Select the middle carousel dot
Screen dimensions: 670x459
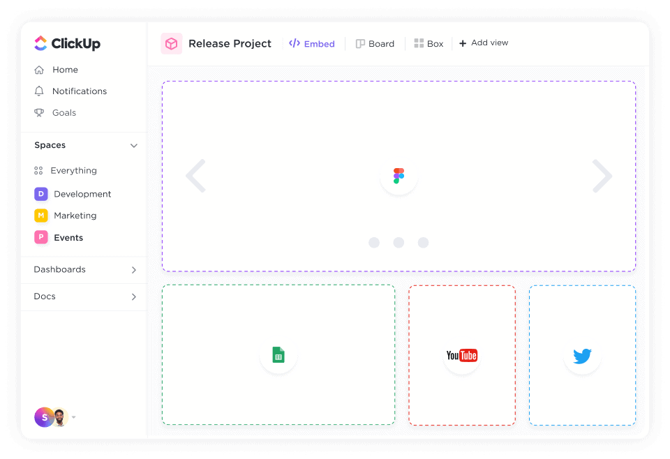click(x=399, y=243)
